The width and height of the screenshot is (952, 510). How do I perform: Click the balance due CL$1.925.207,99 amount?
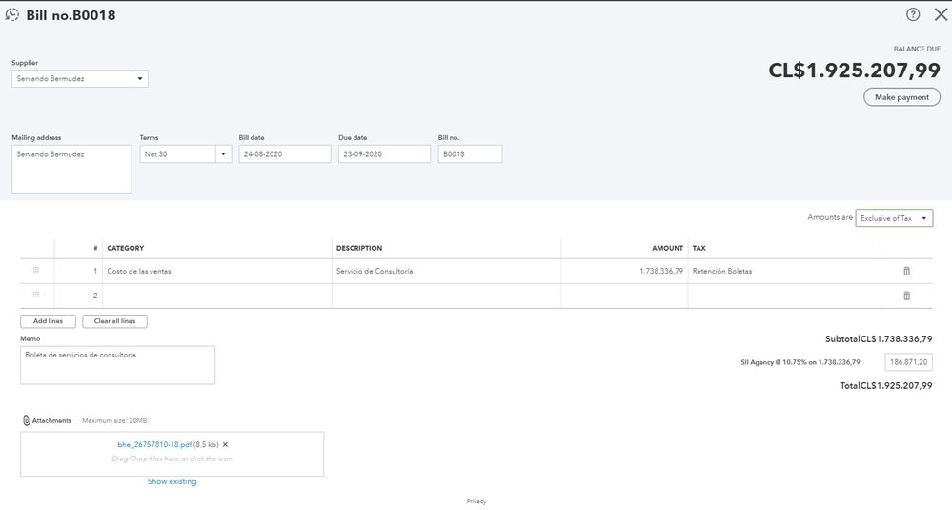854,71
